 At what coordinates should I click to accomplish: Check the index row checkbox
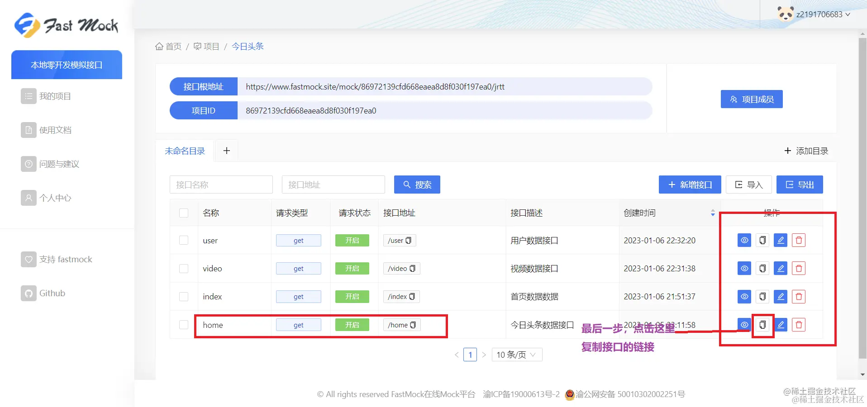[184, 297]
